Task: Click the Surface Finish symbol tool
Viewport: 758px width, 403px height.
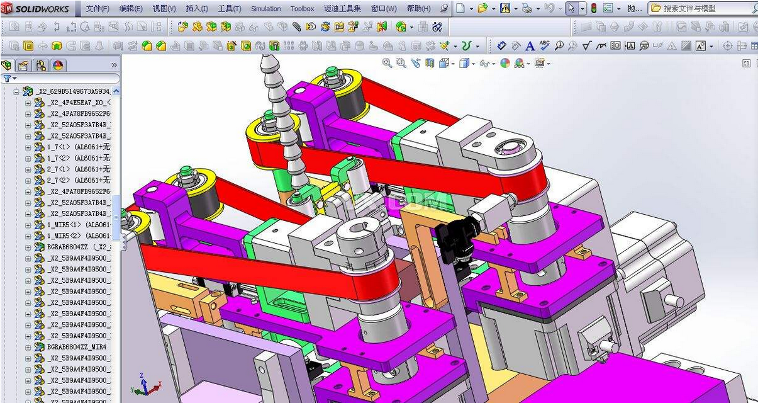Action: pos(586,46)
